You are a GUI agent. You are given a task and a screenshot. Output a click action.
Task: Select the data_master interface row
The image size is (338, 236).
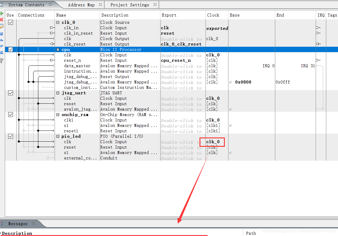point(77,66)
